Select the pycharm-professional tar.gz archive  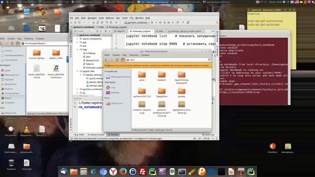point(161,109)
